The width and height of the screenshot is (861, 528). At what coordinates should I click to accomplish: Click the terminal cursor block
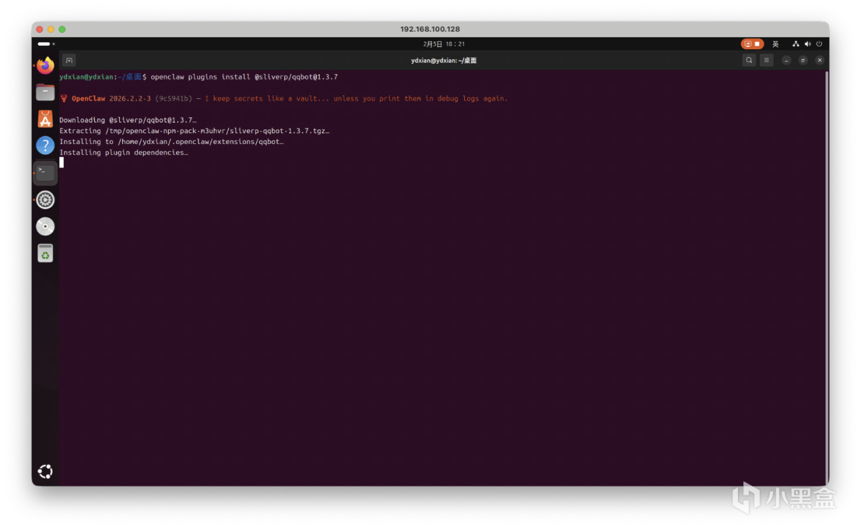click(62, 162)
